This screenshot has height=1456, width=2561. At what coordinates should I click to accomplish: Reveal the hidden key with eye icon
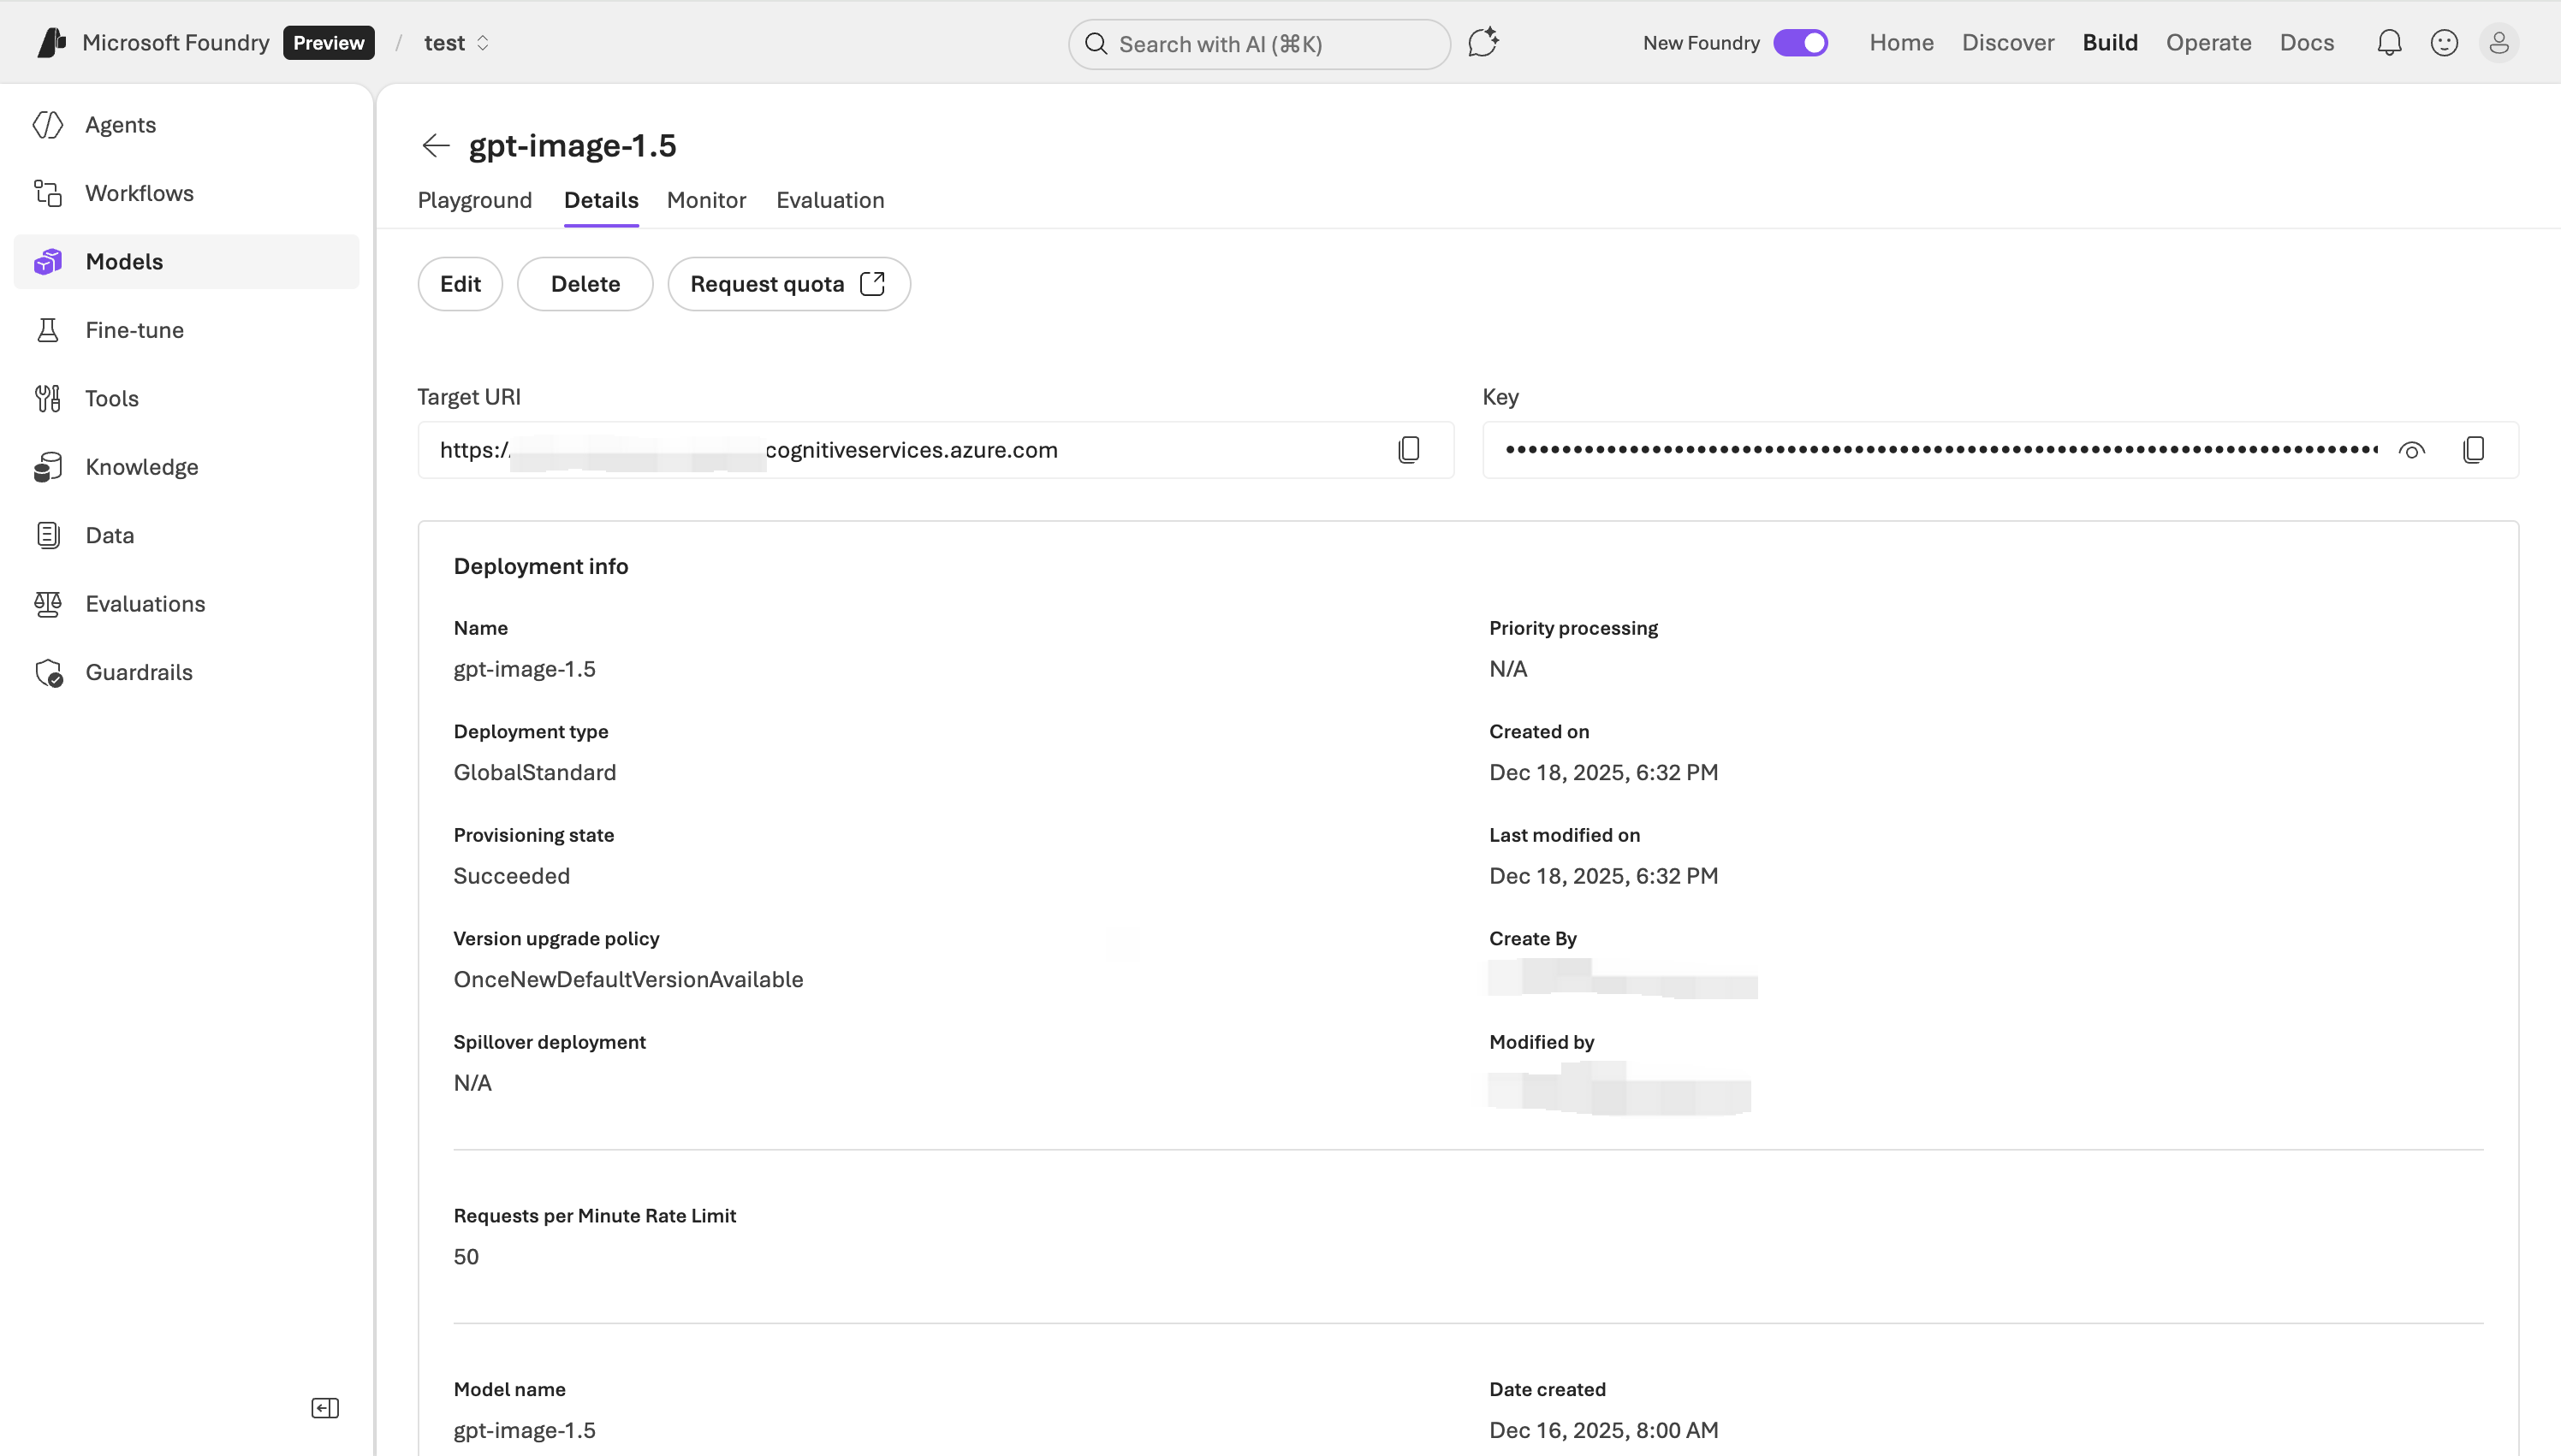pyautogui.click(x=2412, y=450)
